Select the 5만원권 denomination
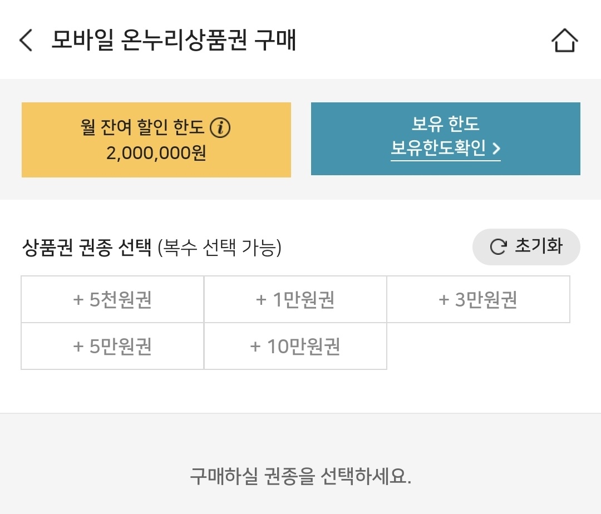This screenshot has height=514, width=601. pos(112,346)
